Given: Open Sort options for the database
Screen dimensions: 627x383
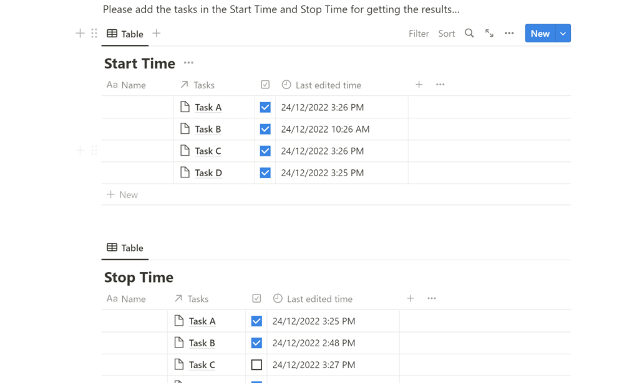Looking at the screenshot, I should pyautogui.click(x=447, y=34).
